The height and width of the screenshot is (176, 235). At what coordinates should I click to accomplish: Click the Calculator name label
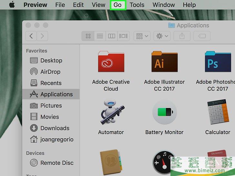[x=218, y=132]
